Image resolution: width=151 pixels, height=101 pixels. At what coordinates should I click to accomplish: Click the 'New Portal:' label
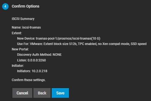[x=20, y=49]
